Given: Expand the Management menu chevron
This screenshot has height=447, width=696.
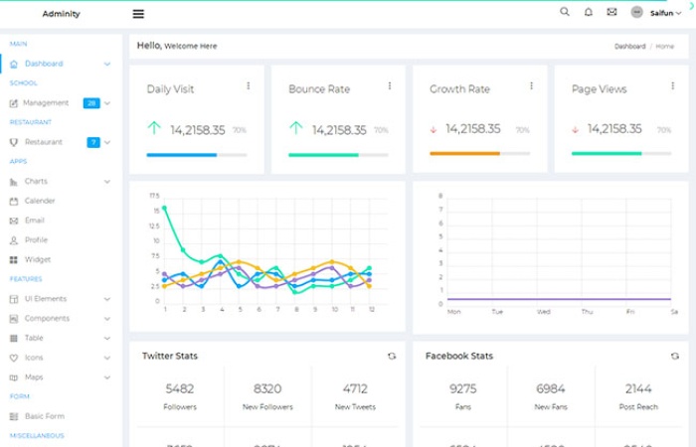Looking at the screenshot, I should [107, 103].
